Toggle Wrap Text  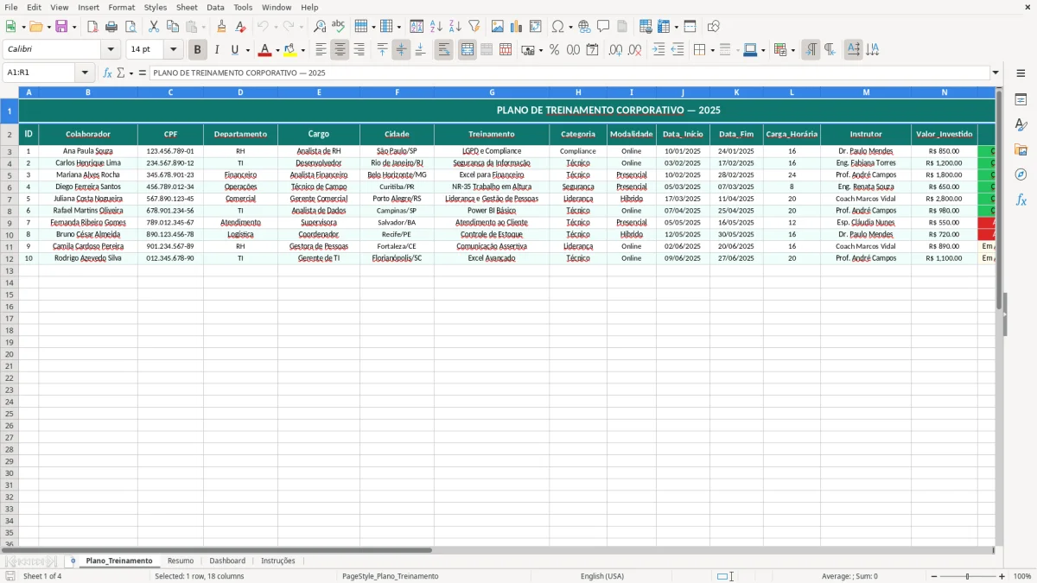pyautogui.click(x=444, y=50)
